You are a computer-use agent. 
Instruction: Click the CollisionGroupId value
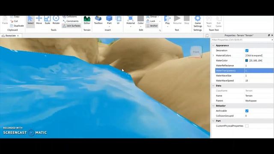[259, 116]
